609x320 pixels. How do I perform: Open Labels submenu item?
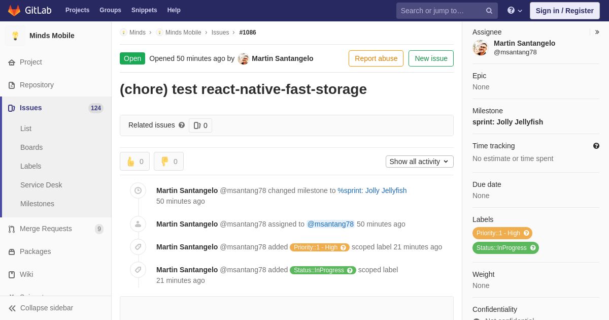click(x=30, y=166)
